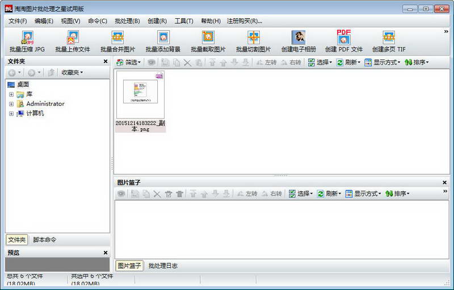Click the preview eye icon in 图片篮子 toolbar
The height and width of the screenshot is (290, 454).
click(x=121, y=194)
